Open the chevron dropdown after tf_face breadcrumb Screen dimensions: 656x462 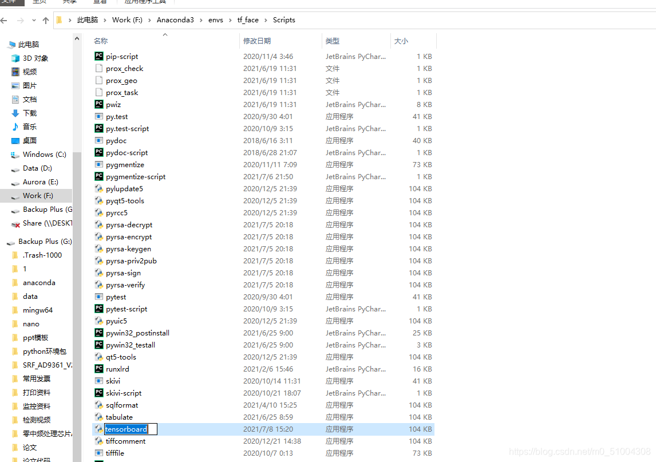[x=266, y=20]
